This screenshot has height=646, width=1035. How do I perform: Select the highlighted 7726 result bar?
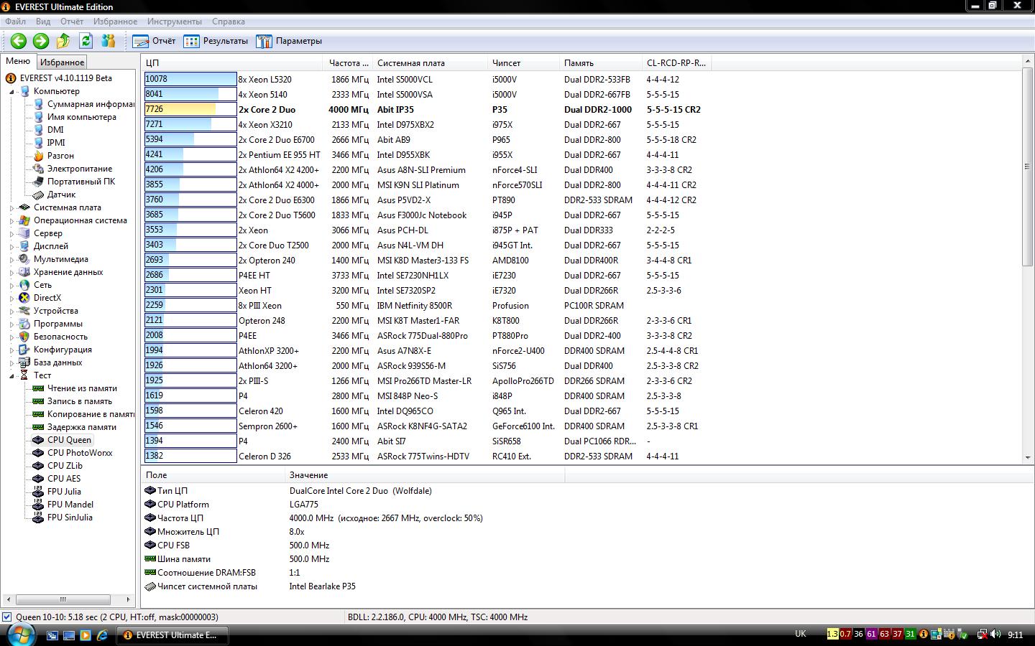click(190, 110)
